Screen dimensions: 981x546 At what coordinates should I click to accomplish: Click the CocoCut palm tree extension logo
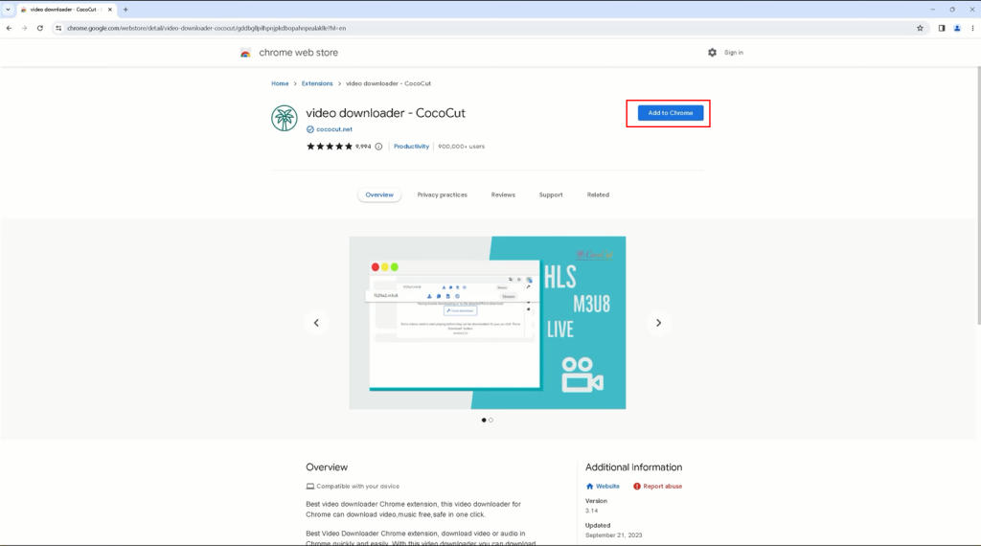point(284,118)
